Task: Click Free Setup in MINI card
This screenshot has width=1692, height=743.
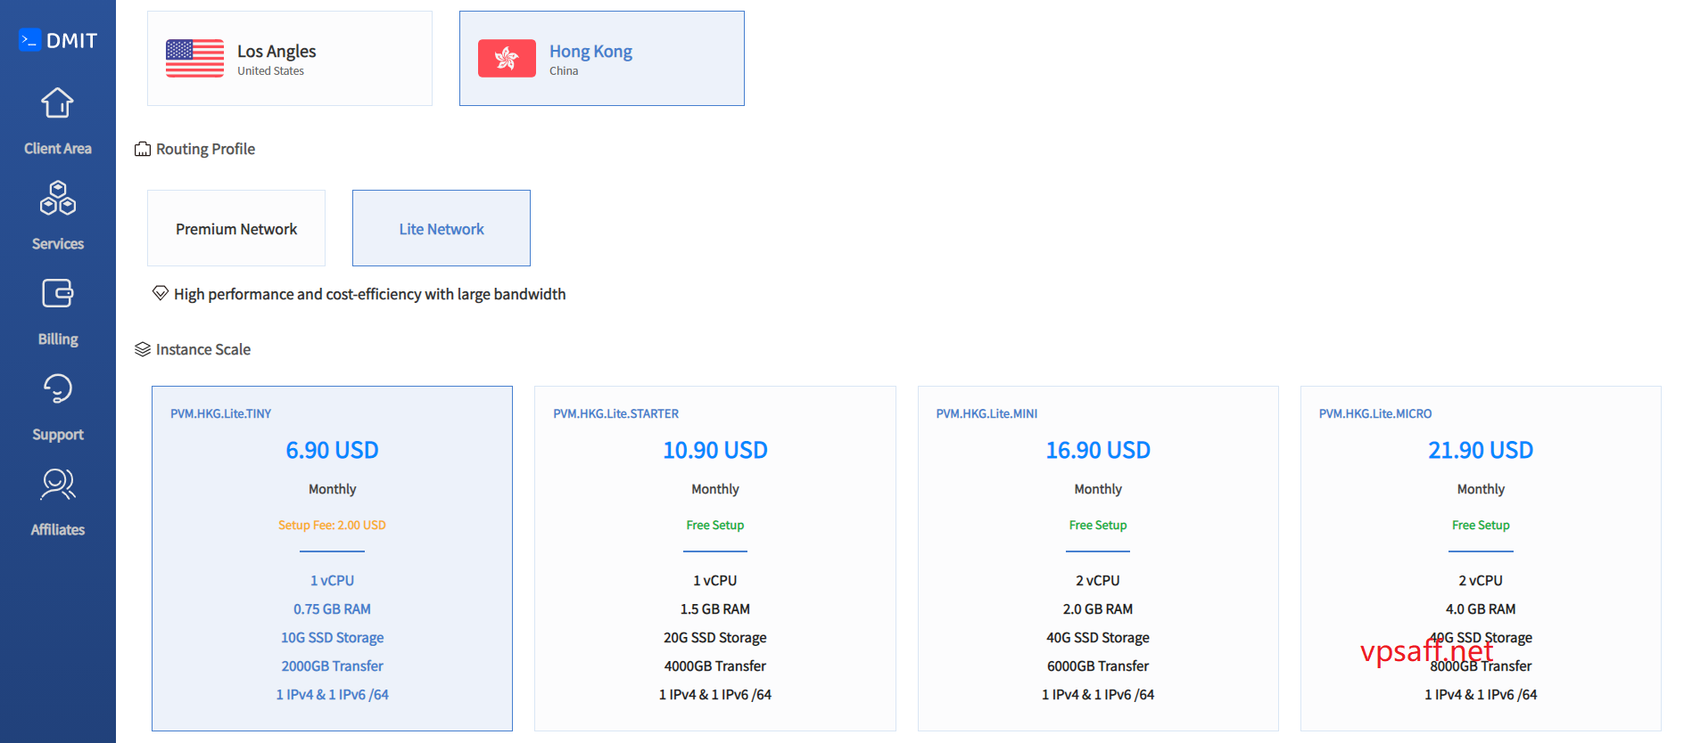Action: pyautogui.click(x=1098, y=525)
